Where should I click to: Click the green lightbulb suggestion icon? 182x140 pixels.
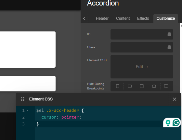(168, 122)
